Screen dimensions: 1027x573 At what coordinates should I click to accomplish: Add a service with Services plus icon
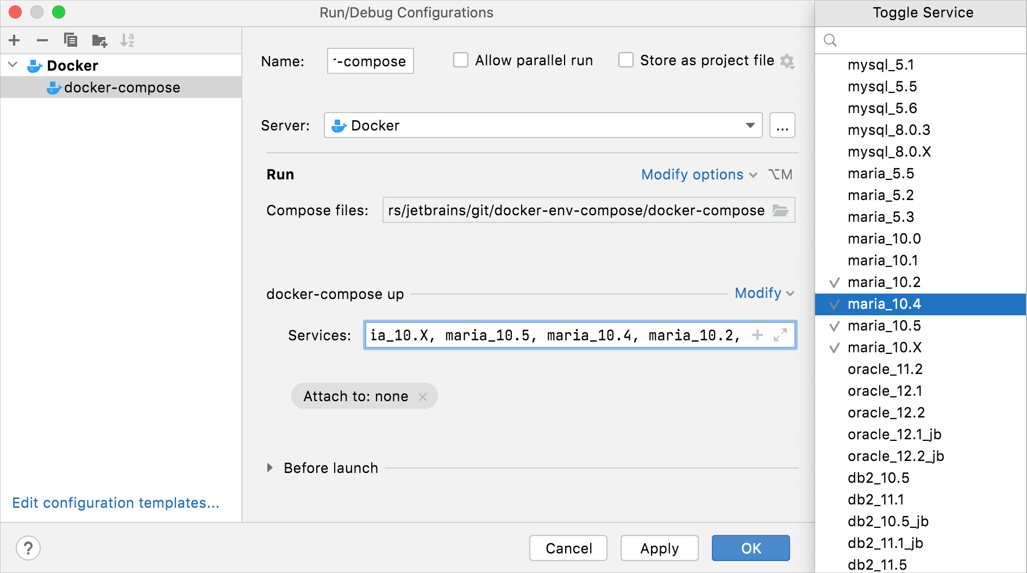click(x=757, y=335)
